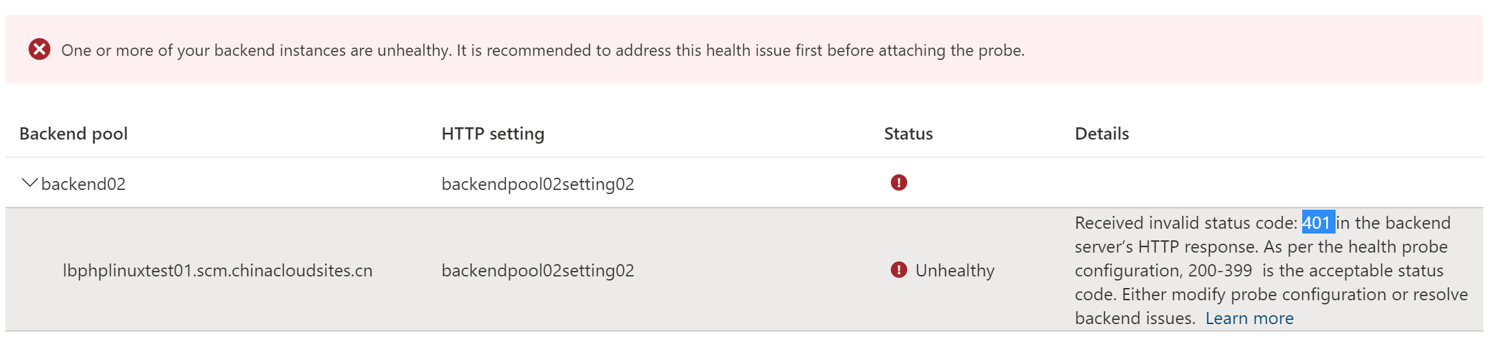Viewport: 1497px width, 352px height.
Task: Click the 200-399 acceptable range text
Action: (1220, 270)
